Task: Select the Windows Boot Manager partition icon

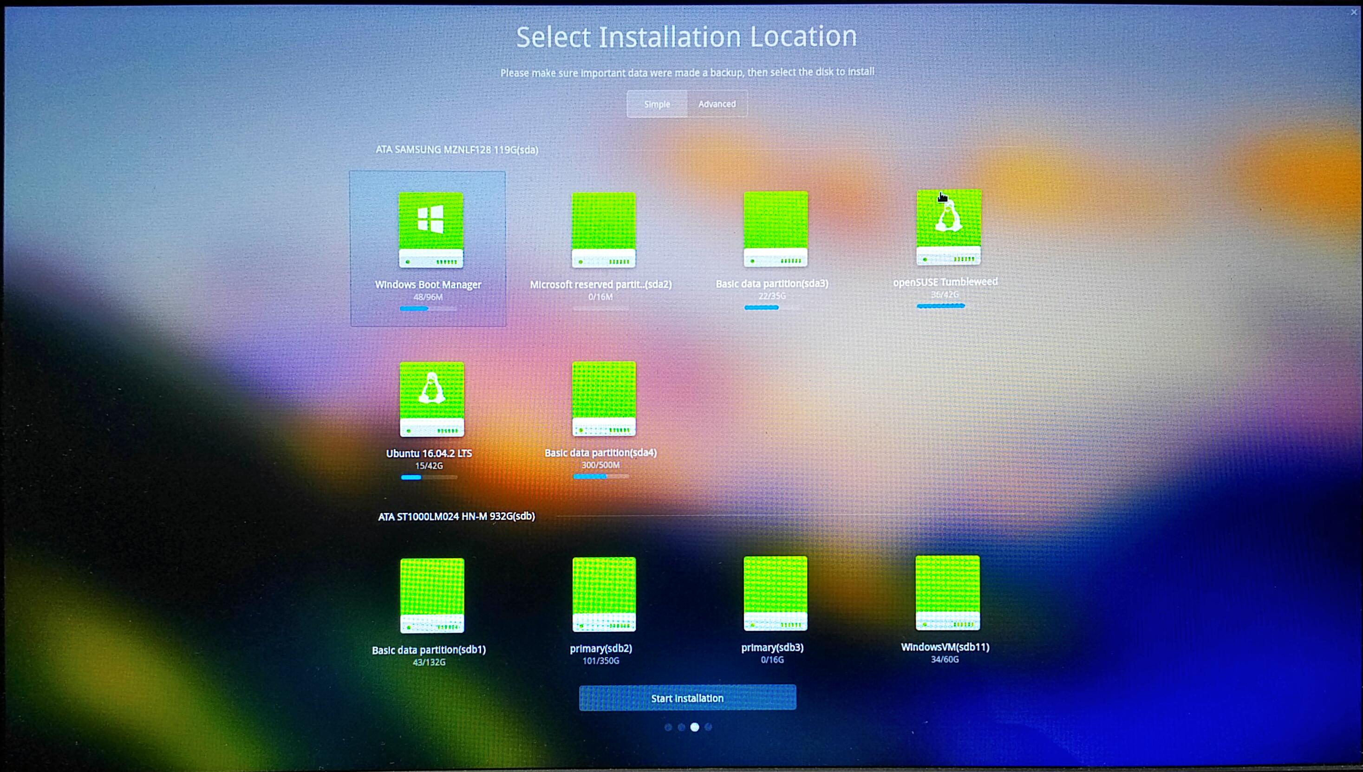Action: pyautogui.click(x=430, y=230)
